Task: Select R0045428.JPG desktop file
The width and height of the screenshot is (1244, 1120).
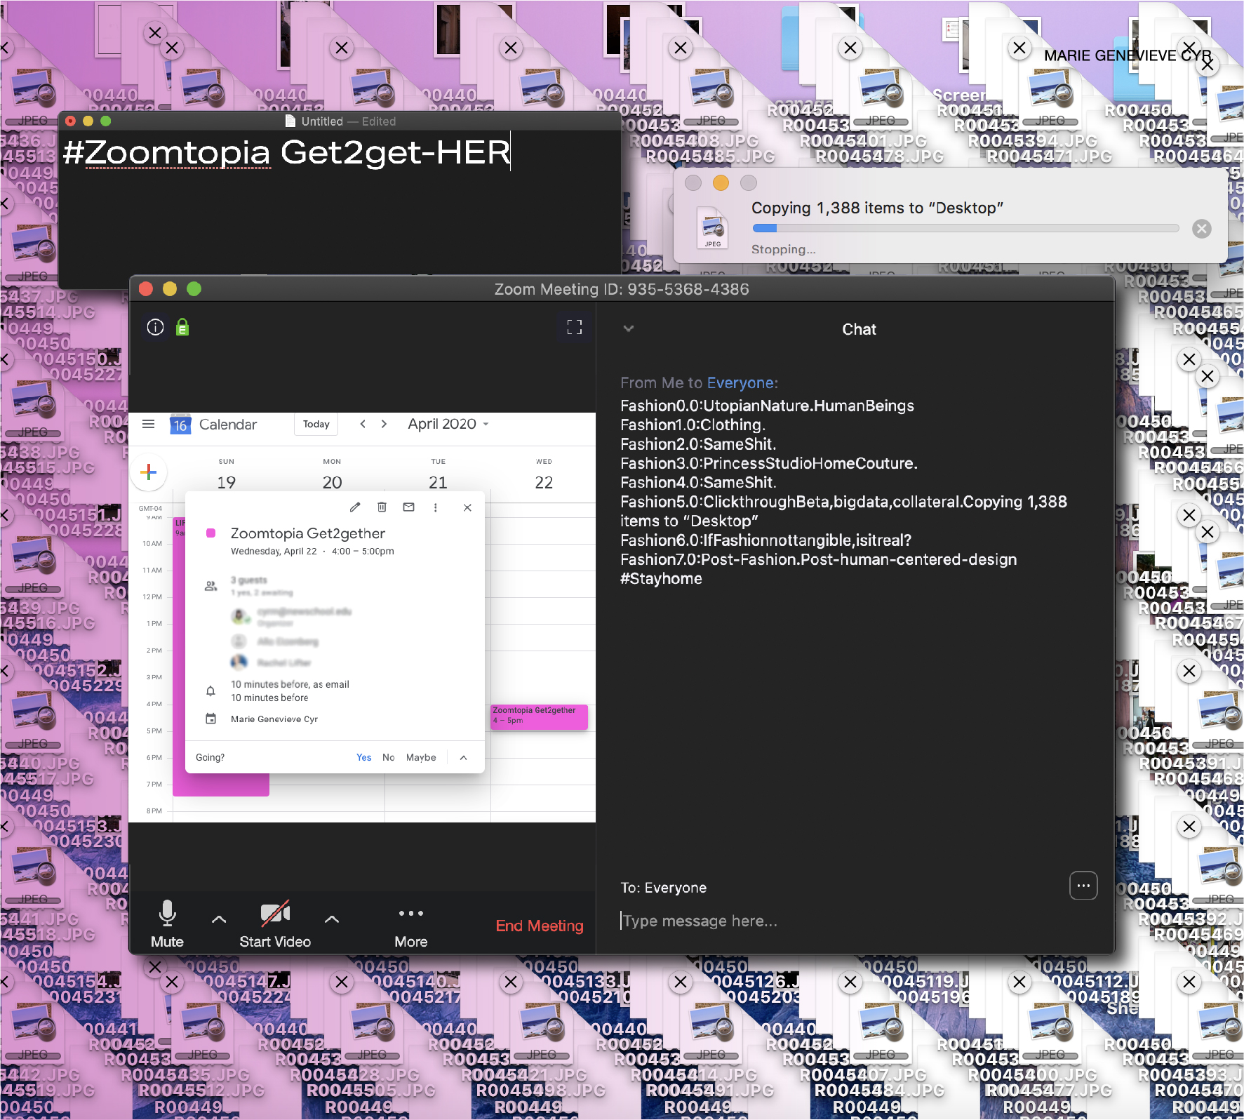Action: [x=354, y=1074]
